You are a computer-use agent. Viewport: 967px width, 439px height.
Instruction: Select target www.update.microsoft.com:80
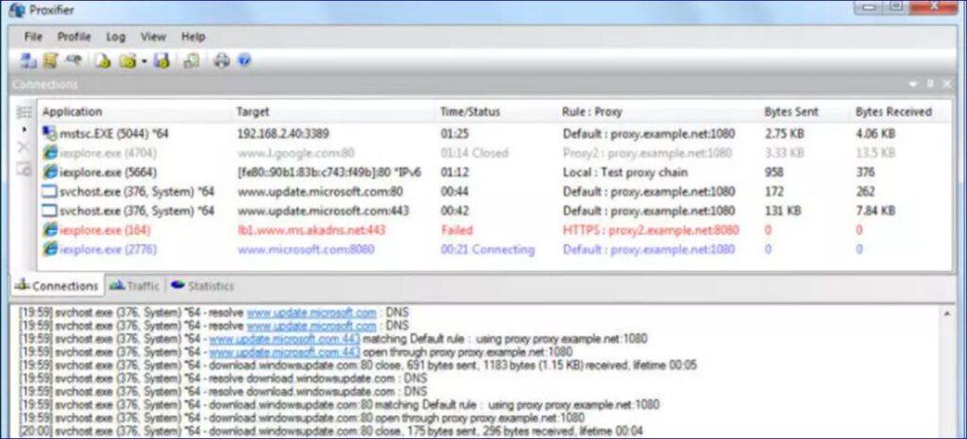point(320,192)
